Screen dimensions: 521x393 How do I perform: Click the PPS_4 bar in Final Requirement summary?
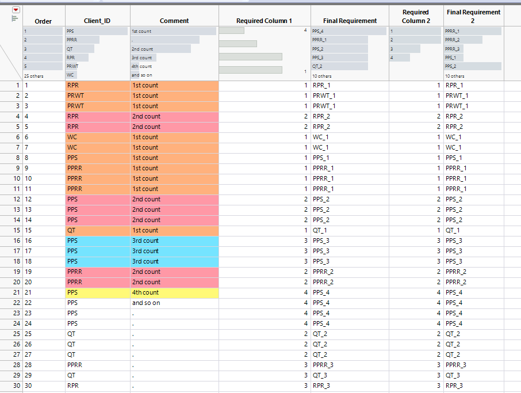[348, 31]
